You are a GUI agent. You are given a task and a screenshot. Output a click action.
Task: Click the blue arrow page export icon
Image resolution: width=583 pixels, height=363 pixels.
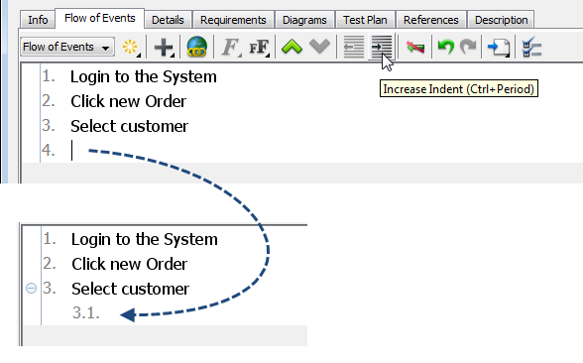pos(498,48)
